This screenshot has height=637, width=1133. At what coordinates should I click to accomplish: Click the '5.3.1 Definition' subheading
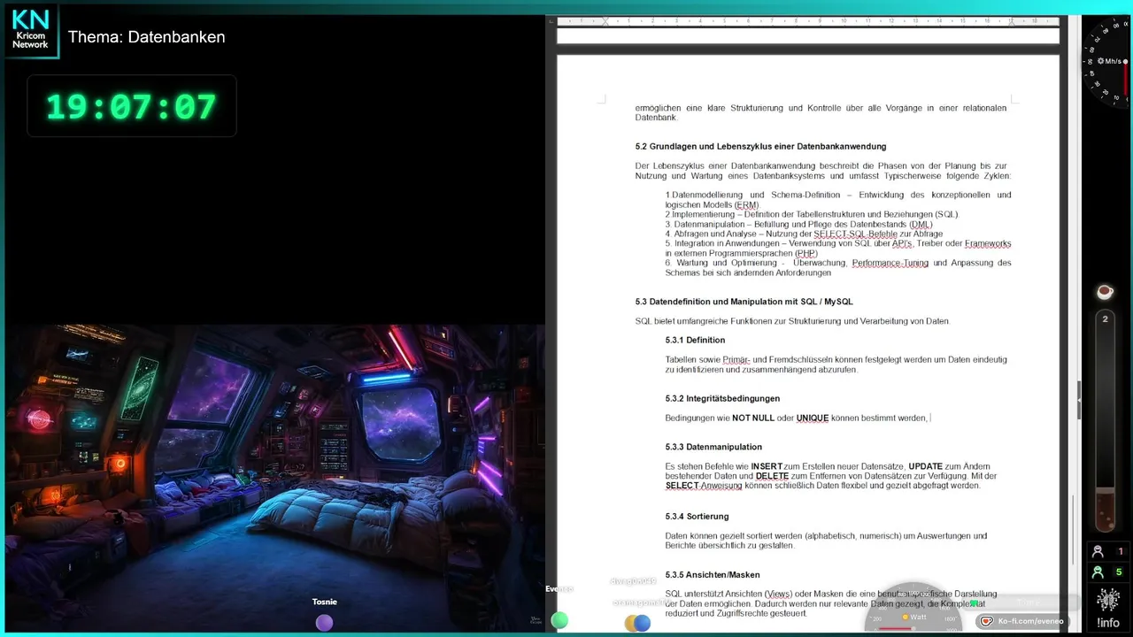coord(695,340)
